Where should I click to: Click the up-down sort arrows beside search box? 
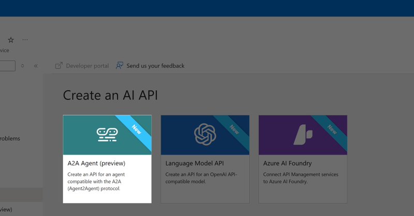pos(22,66)
